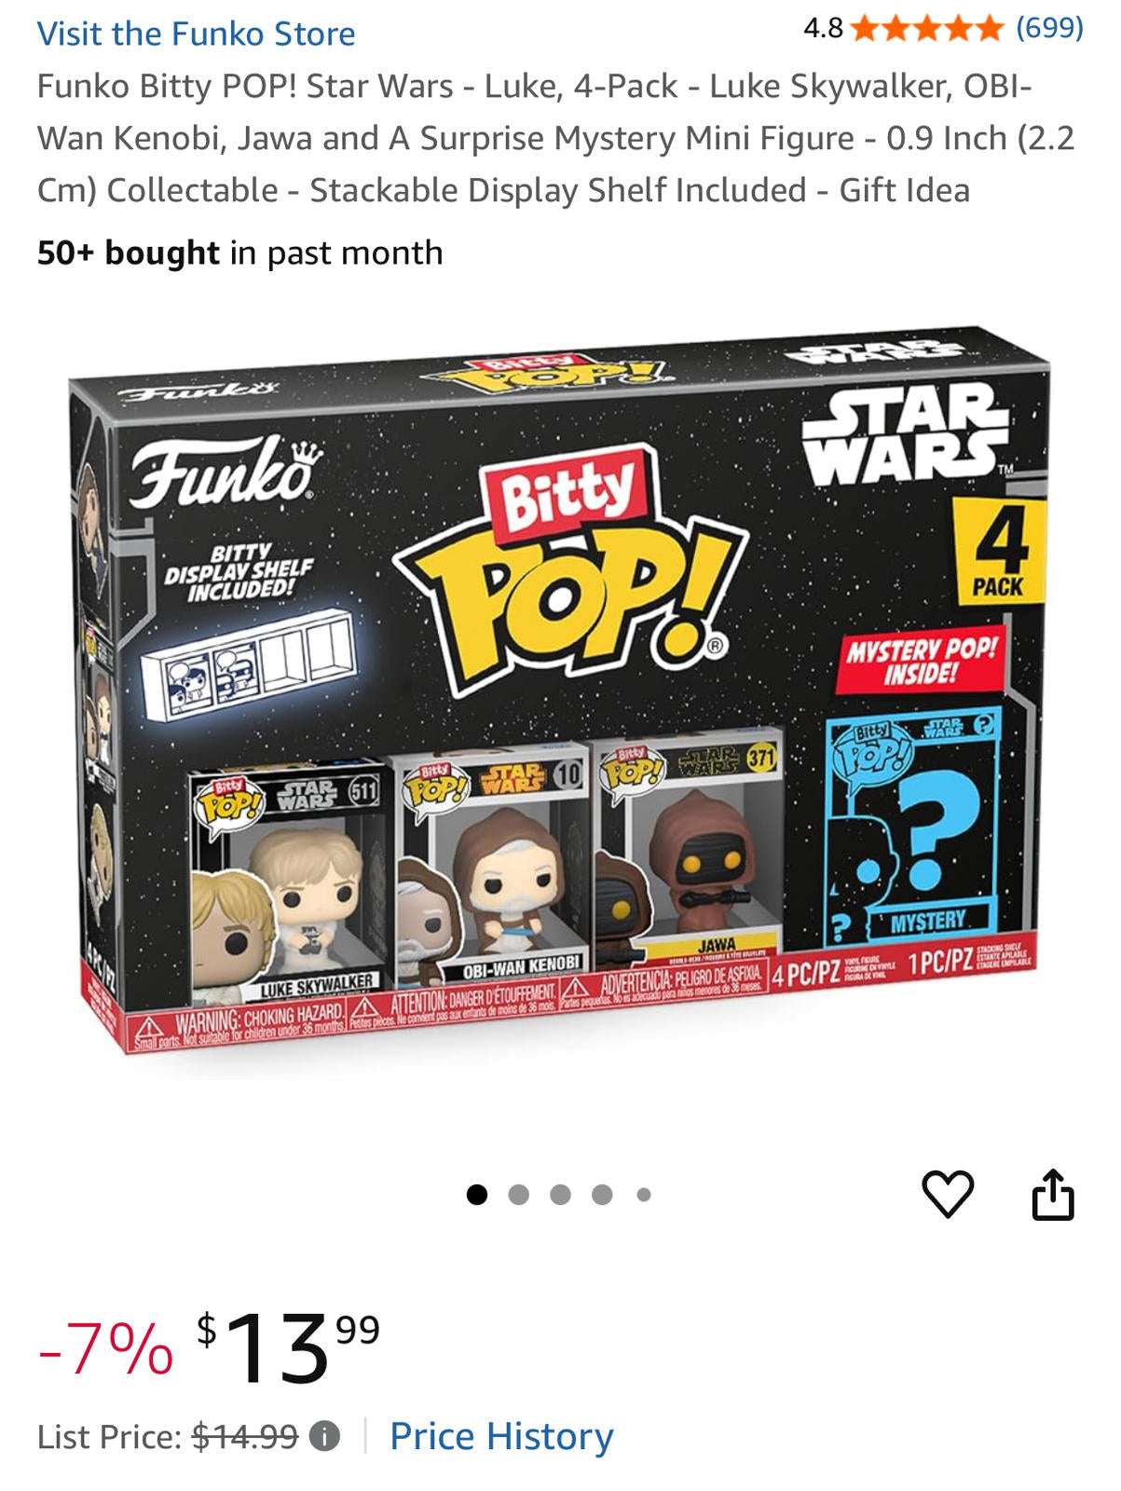This screenshot has height=1491, width=1121.
Task: Select the small fifth carousel dot
Action: click(644, 1194)
